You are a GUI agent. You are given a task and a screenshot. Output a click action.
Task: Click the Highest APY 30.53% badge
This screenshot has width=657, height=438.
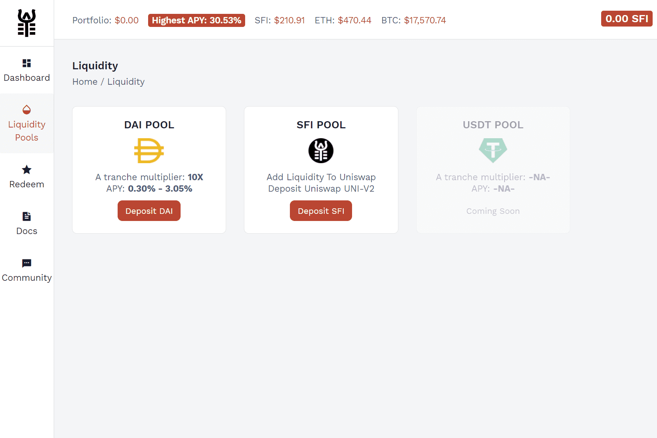pyautogui.click(x=196, y=20)
